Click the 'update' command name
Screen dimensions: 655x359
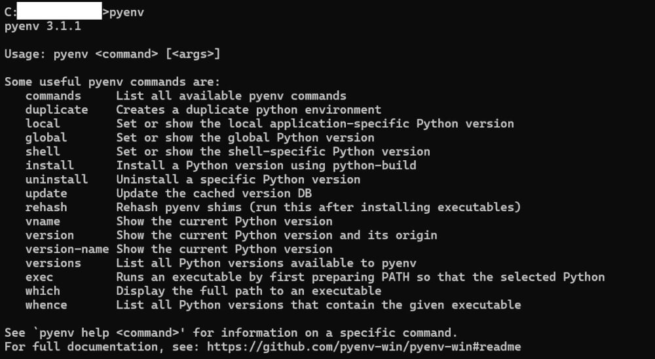[46, 194]
